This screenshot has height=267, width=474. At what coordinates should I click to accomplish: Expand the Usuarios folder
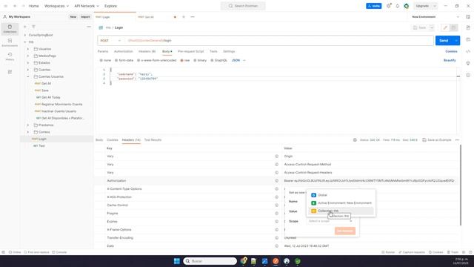coord(28,49)
